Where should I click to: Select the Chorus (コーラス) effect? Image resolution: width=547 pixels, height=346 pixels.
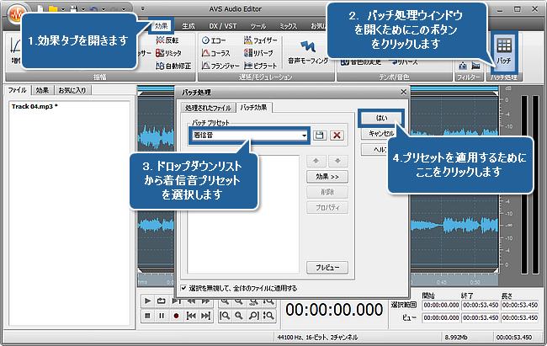(215, 52)
